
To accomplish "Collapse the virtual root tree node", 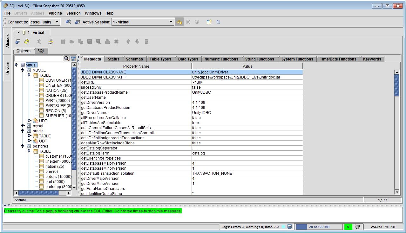I will [16, 65].
